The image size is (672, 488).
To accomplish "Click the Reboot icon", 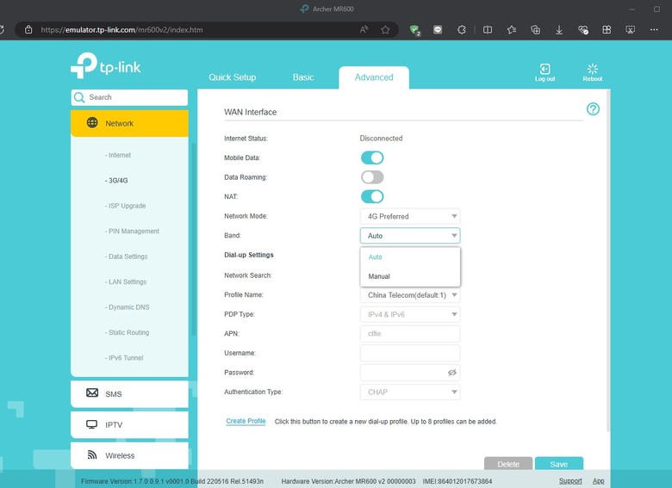I will click(592, 71).
